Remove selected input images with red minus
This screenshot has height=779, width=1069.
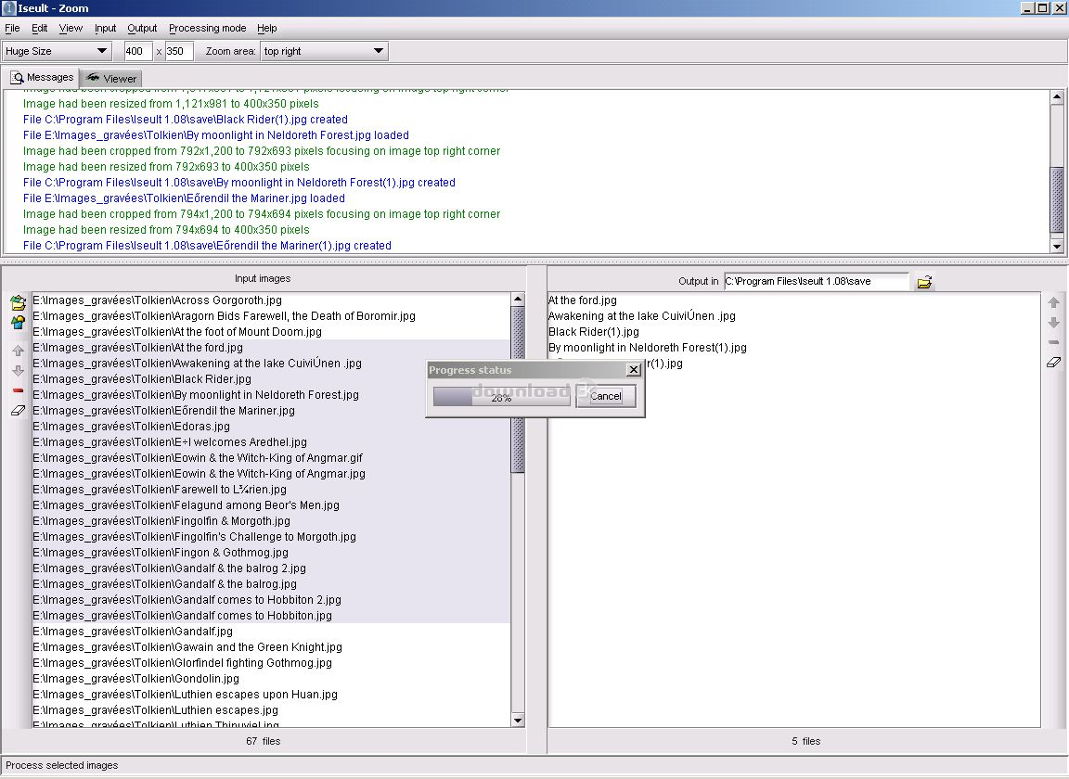point(18,390)
